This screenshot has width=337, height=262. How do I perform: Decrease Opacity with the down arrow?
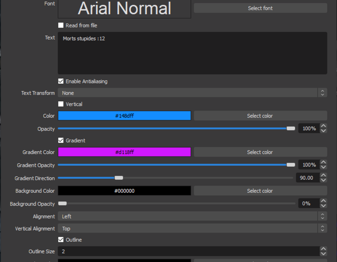click(324, 131)
